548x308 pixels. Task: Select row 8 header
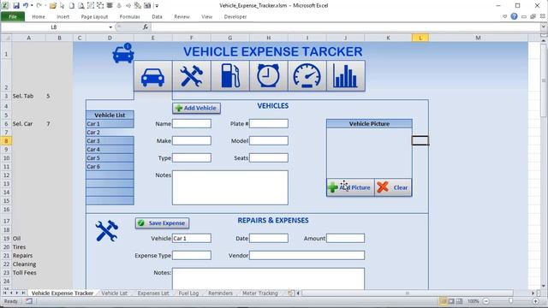click(x=6, y=140)
